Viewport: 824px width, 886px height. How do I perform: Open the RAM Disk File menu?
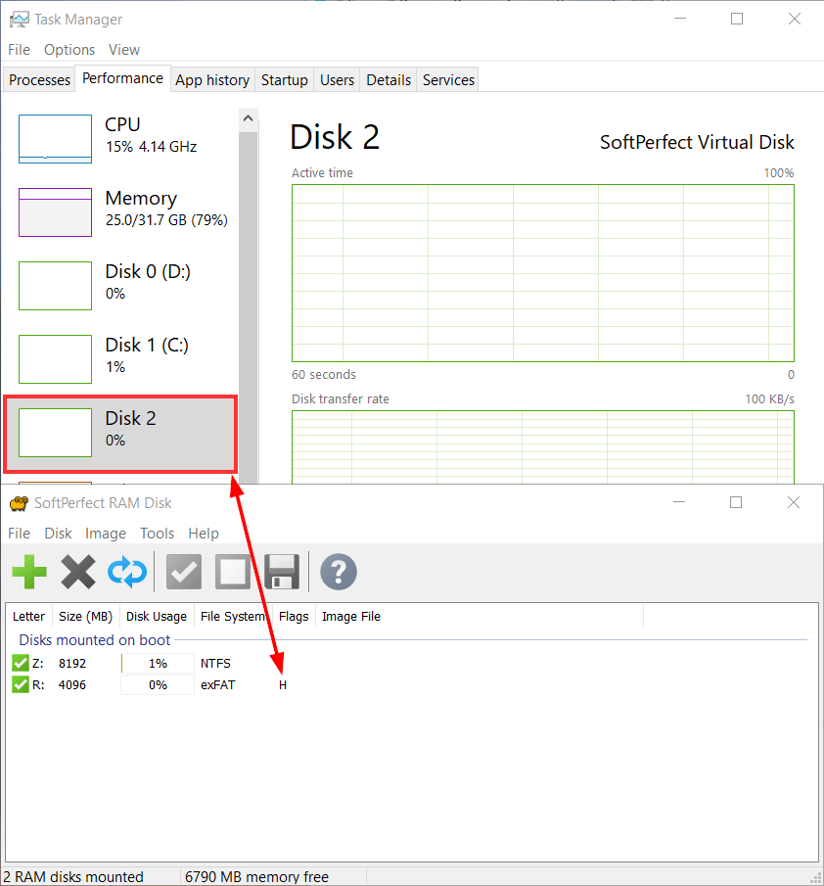pos(20,534)
